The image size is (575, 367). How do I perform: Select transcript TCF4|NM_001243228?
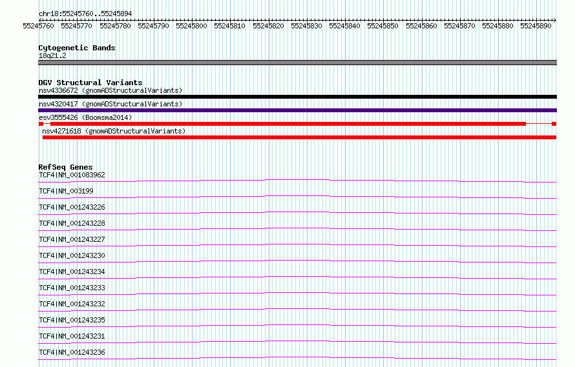(72, 223)
